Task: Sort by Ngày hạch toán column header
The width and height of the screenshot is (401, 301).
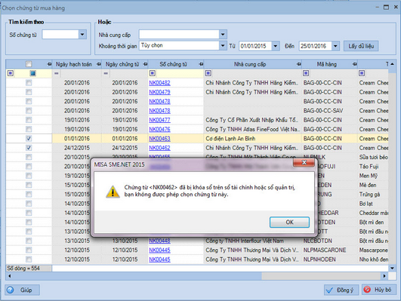Action: [74, 64]
